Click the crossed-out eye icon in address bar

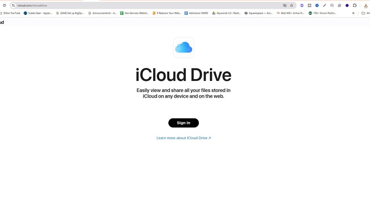pos(285,6)
